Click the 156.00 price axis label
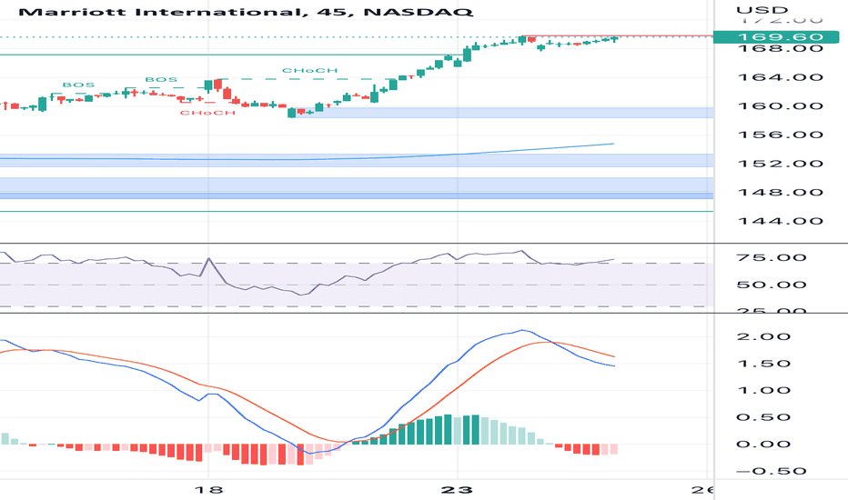 coord(780,135)
